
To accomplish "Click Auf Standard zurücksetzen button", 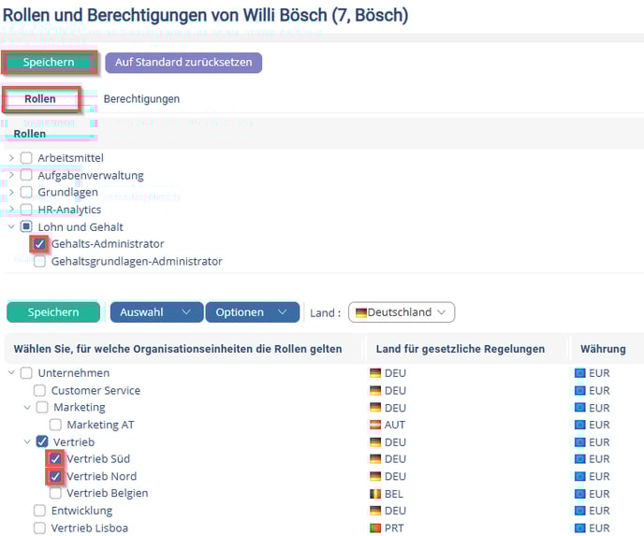I will 183,62.
